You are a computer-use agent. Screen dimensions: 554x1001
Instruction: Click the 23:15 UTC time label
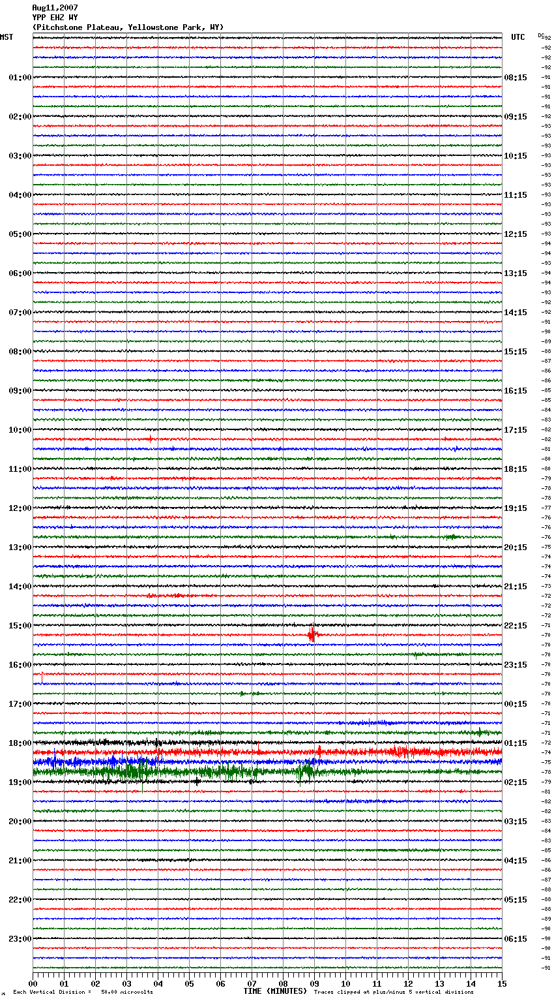tap(516, 665)
